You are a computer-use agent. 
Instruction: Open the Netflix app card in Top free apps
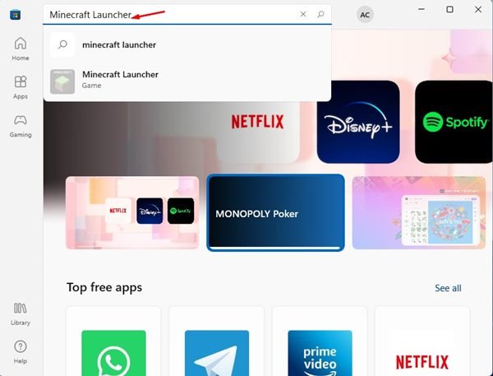pyautogui.click(x=422, y=341)
